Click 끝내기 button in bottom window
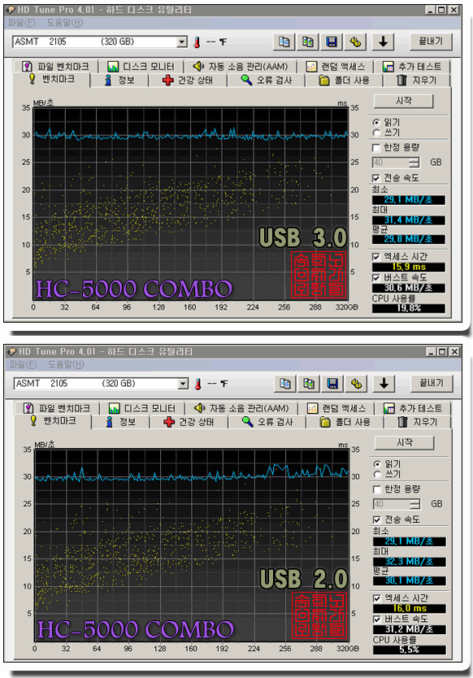Screen dimensions: 473x678 pyautogui.click(x=432, y=383)
